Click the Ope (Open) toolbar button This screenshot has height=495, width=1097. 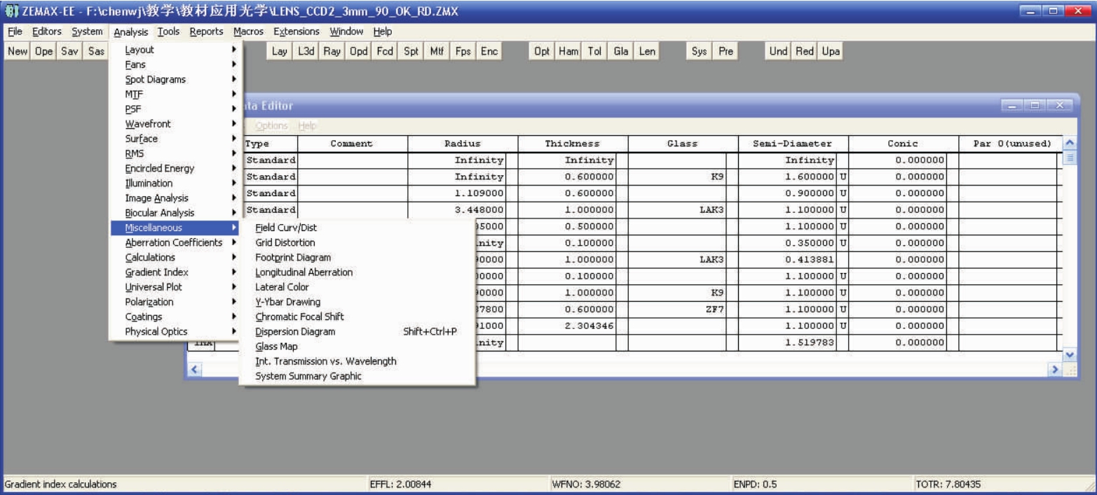coord(43,52)
